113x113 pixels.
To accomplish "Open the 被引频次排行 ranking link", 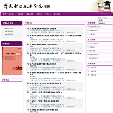I will [94, 58].
